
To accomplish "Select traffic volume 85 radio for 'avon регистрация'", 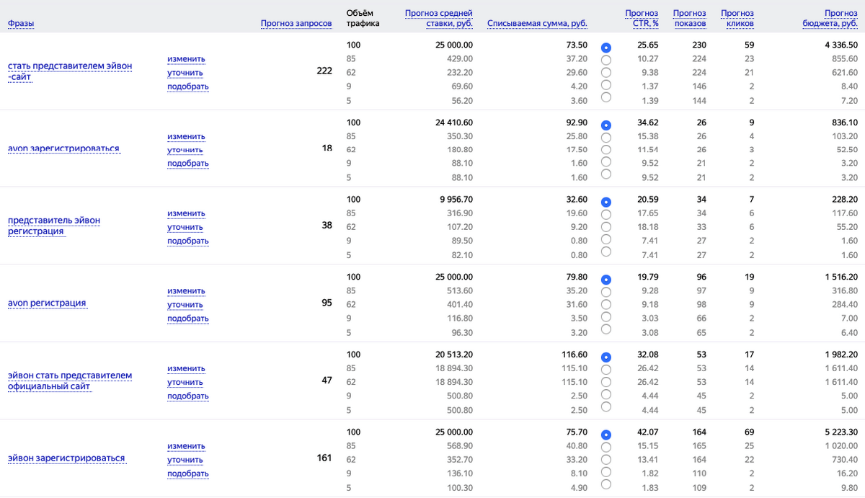I will point(605,292).
